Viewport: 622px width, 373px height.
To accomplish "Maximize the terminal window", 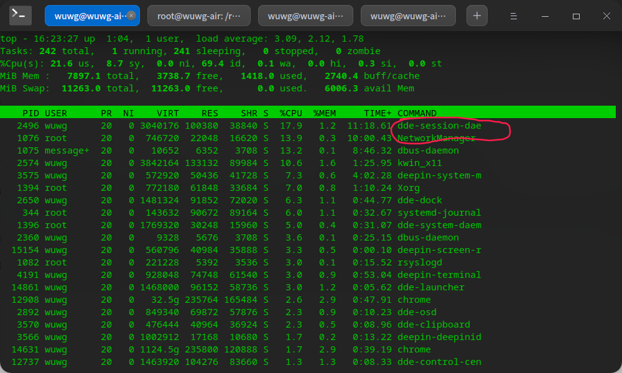I will point(576,16).
